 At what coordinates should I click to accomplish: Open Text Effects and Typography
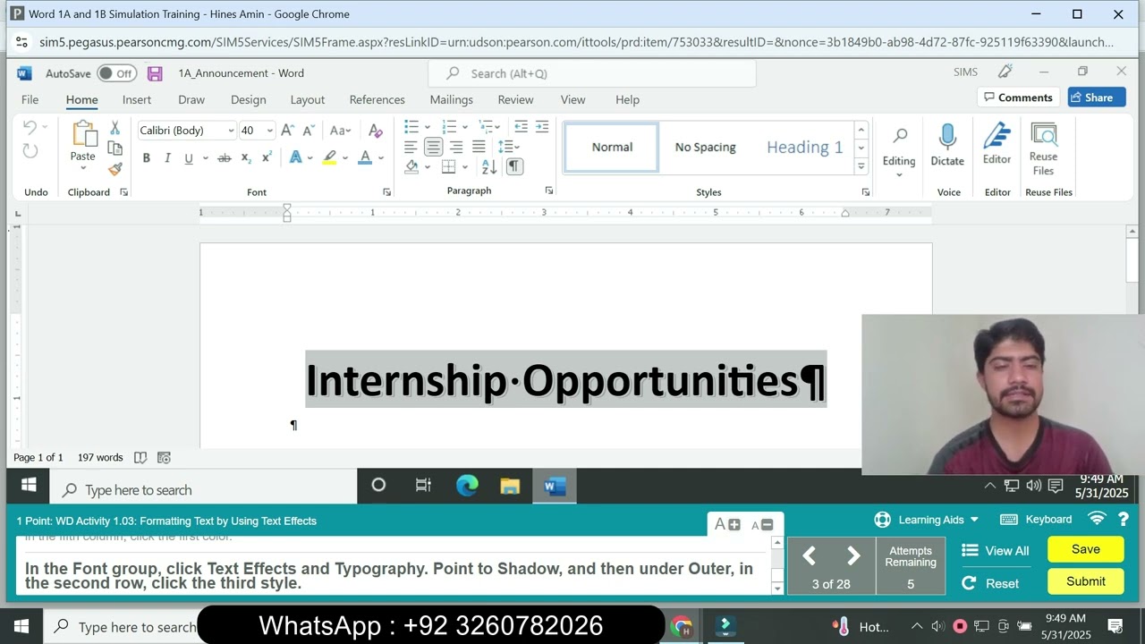pos(295,157)
